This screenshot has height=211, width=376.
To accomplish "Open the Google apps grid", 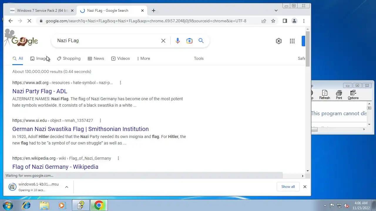I will pos(292,41).
